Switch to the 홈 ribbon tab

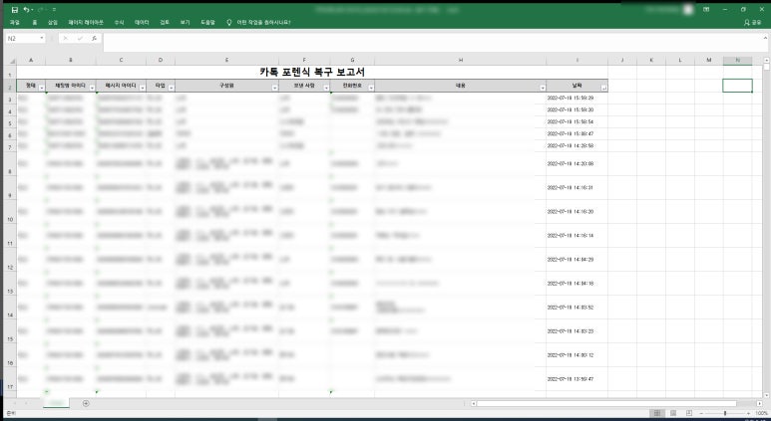[35, 23]
